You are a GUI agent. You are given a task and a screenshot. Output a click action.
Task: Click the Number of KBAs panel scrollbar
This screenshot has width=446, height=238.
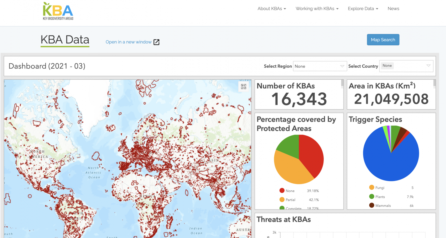(x=342, y=83)
